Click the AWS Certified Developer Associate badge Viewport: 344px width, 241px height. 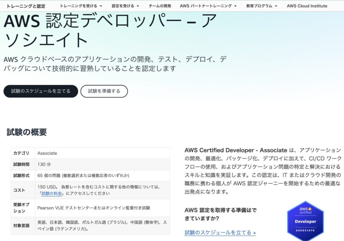pos(305,221)
